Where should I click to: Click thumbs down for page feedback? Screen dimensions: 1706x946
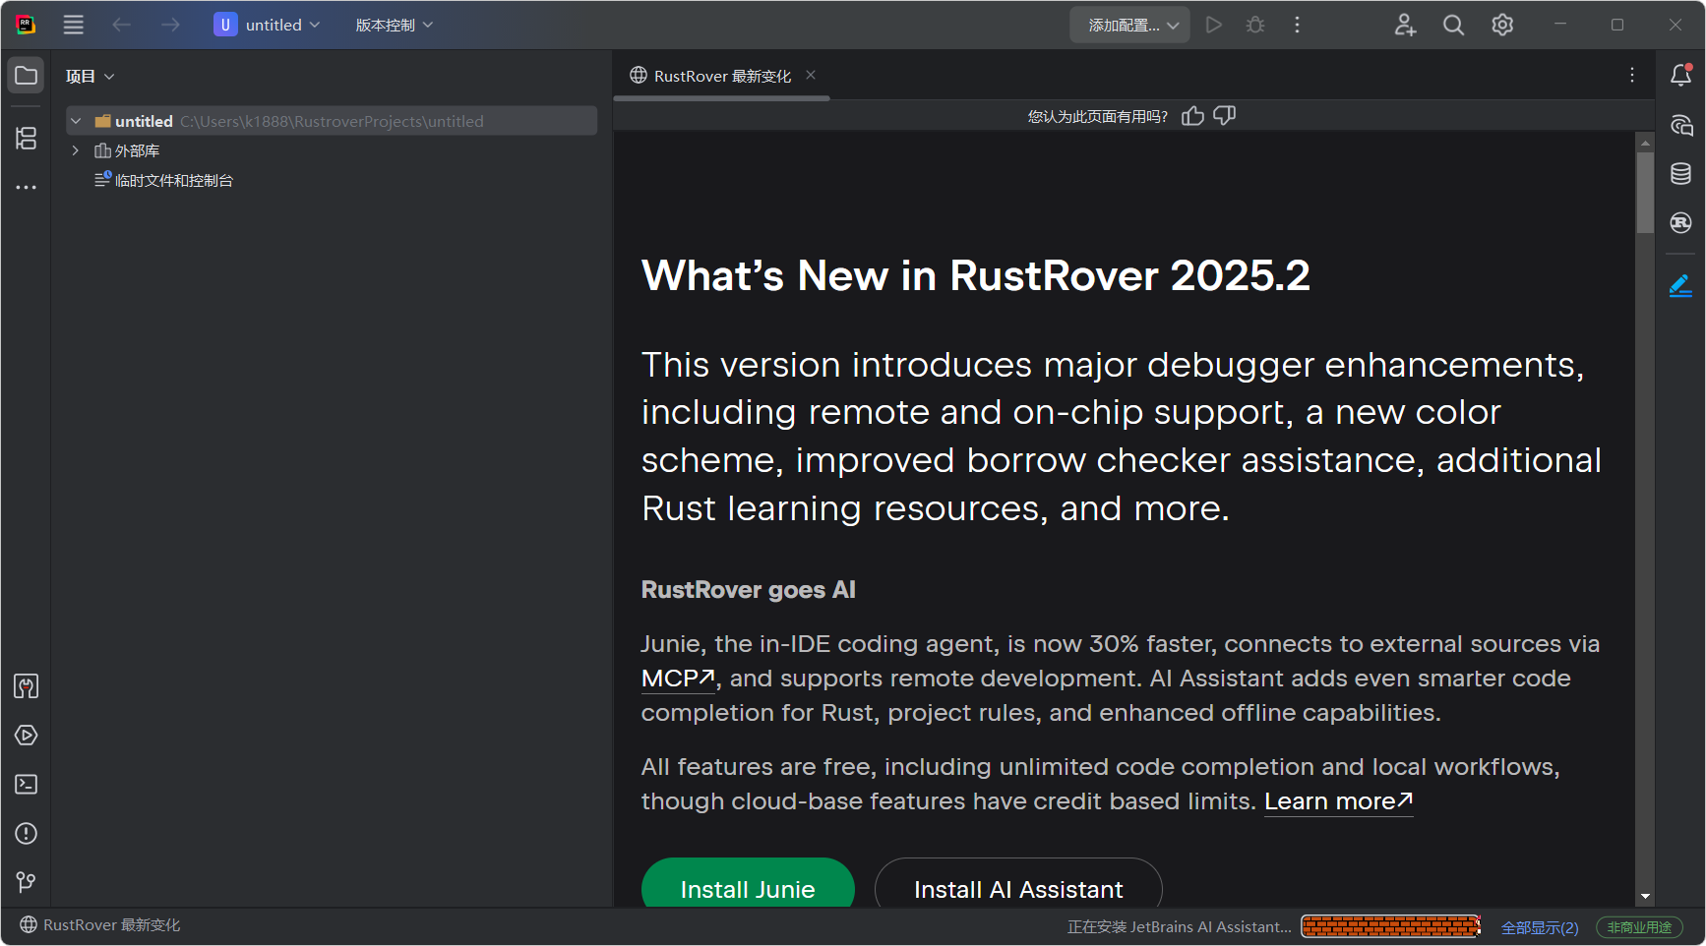(1225, 116)
